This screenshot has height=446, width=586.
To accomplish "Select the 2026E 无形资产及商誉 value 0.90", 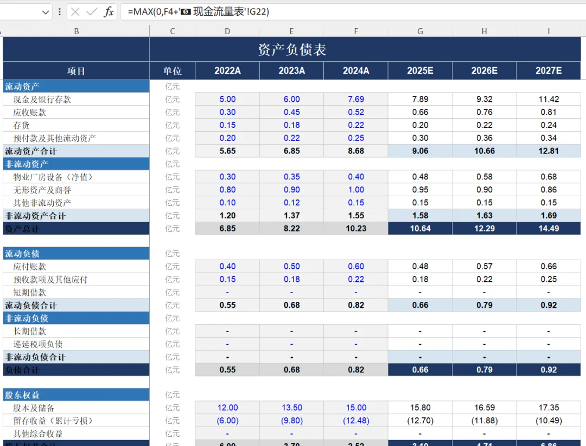I will click(x=485, y=190).
